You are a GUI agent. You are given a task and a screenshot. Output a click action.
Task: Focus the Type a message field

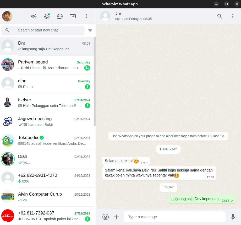click(174, 217)
